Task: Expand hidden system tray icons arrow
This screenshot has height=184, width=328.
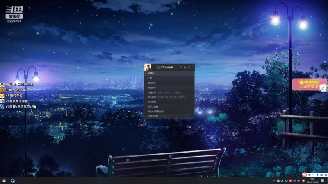Action: click(274, 181)
